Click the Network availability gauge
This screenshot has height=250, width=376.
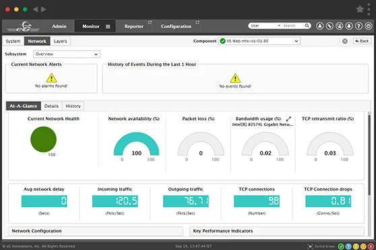(x=136, y=144)
